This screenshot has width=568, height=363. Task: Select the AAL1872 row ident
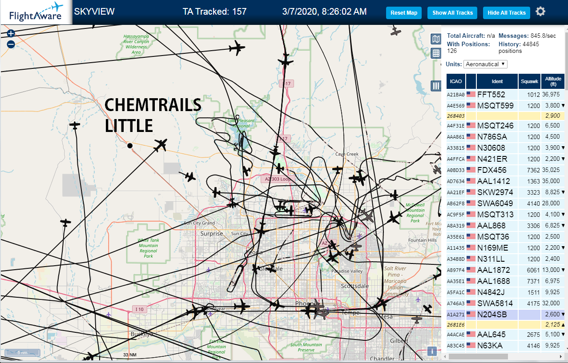point(494,270)
